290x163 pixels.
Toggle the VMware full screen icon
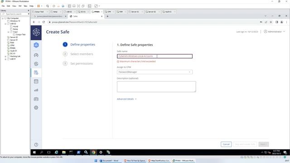(x=78, y=6)
